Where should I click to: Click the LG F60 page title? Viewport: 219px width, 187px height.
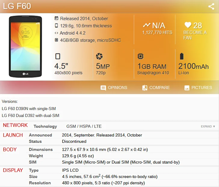(x=17, y=6)
